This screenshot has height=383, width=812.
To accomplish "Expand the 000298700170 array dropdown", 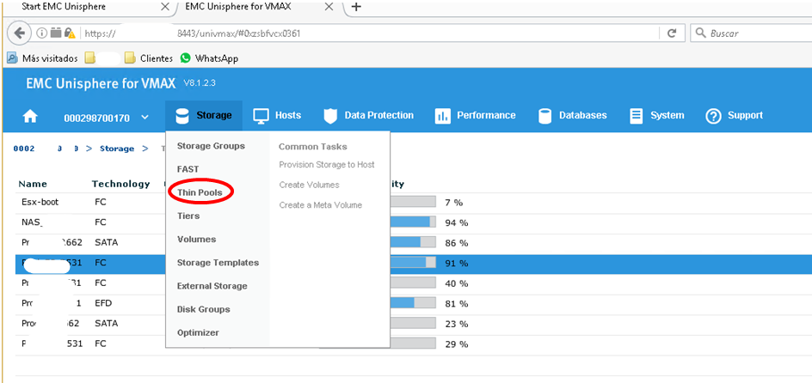I will click(145, 118).
